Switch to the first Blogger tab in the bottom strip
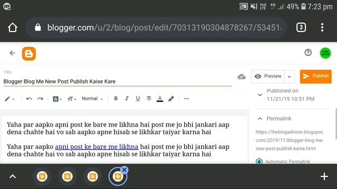The height and width of the screenshot is (189, 337). click(x=42, y=176)
